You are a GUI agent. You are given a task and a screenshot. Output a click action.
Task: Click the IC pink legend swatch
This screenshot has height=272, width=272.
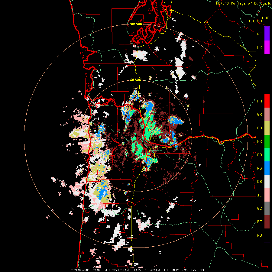(x=267, y=195)
